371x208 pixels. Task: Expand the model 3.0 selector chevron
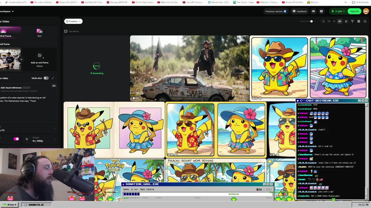[55, 128]
